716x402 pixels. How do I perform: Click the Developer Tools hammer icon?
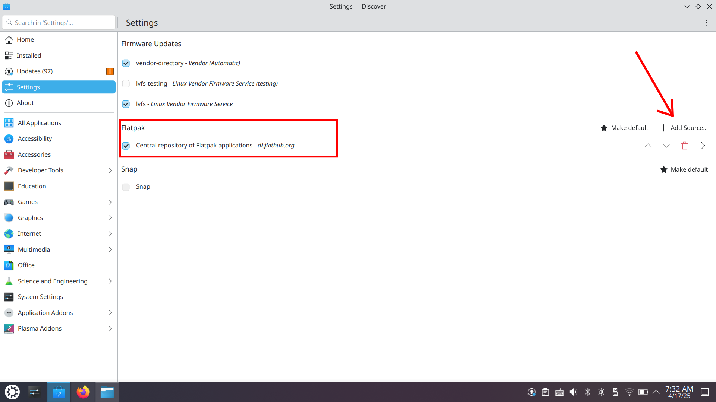[9, 170]
